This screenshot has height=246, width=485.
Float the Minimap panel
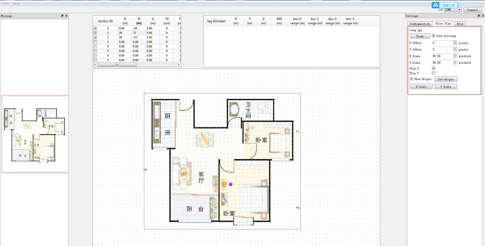[x=62, y=16]
